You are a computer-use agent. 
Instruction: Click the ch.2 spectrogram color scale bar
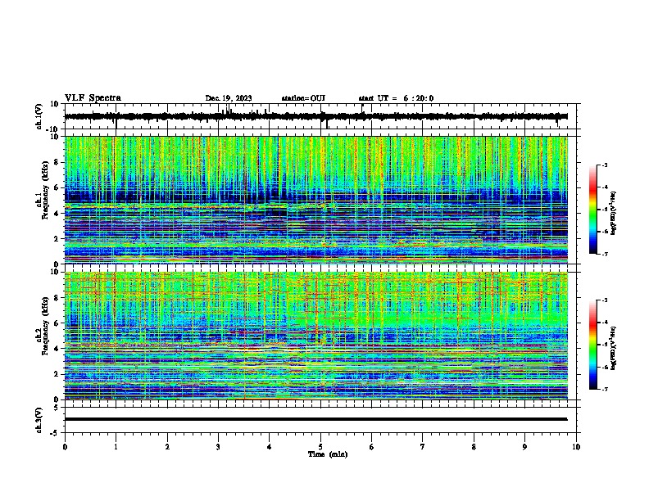click(593, 345)
